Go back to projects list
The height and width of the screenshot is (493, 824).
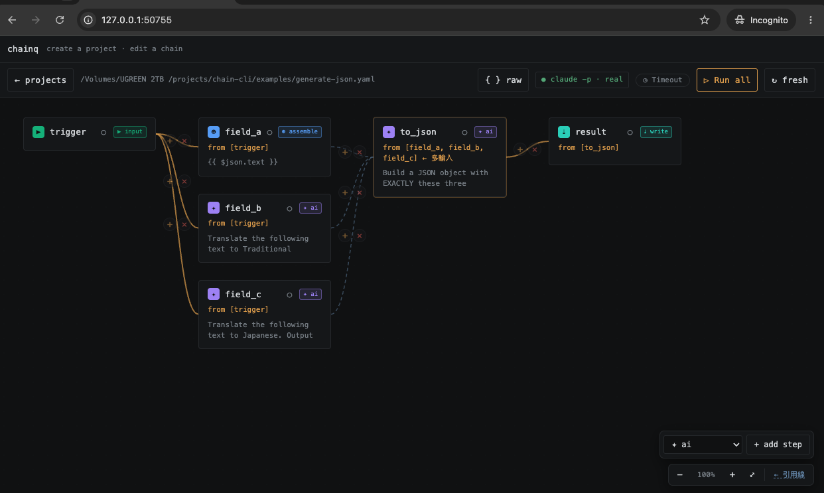point(40,80)
